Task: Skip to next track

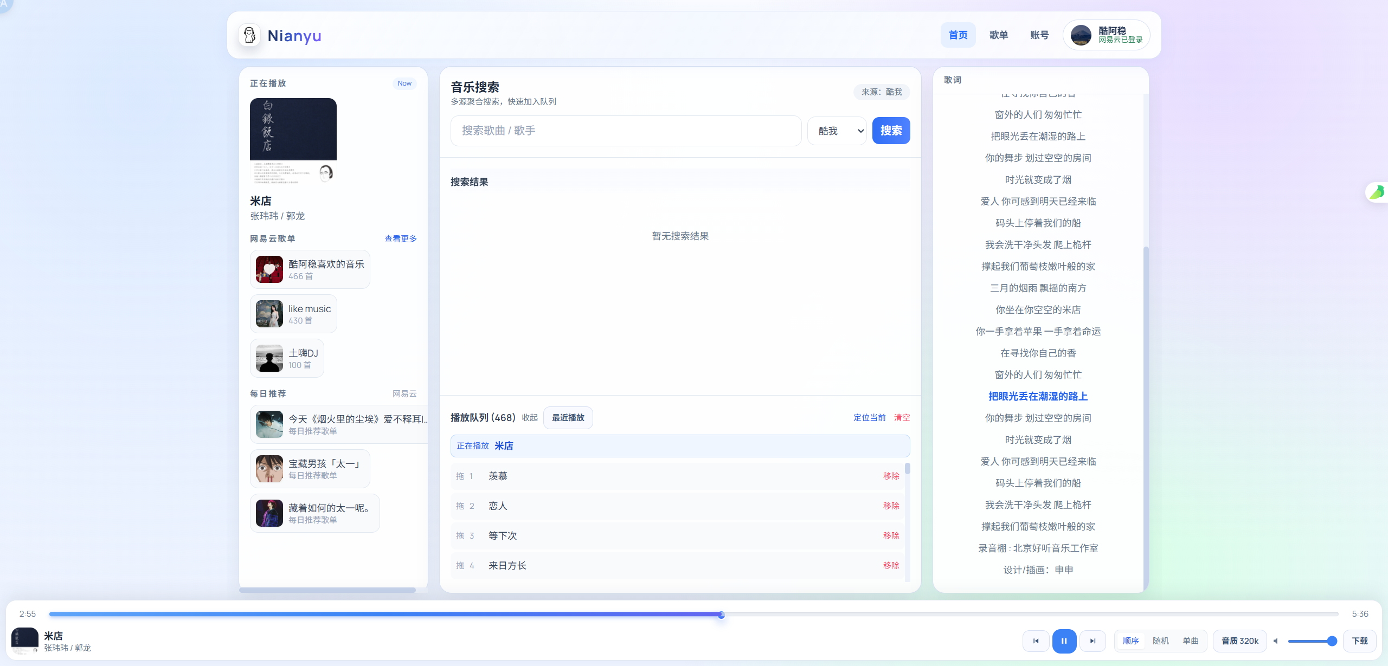Action: click(1093, 641)
